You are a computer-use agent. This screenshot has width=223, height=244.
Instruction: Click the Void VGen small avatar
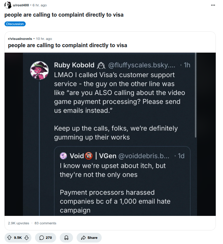pos(63,156)
